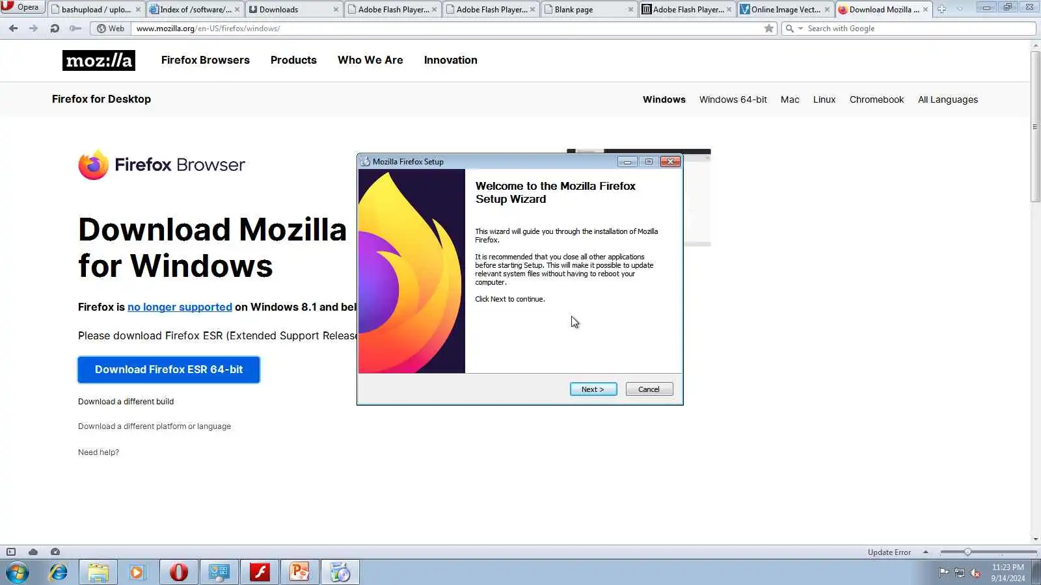Click the installer disc taskbar icon

point(340,573)
